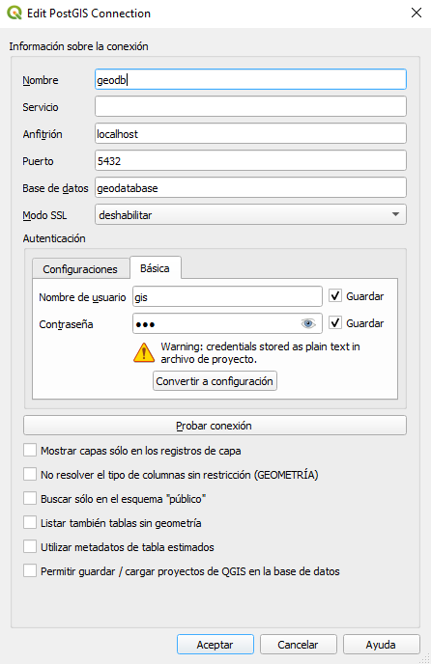Viewport: 431px width, 664px height.
Task: Click Convertir a configuración button
Action: (x=215, y=381)
